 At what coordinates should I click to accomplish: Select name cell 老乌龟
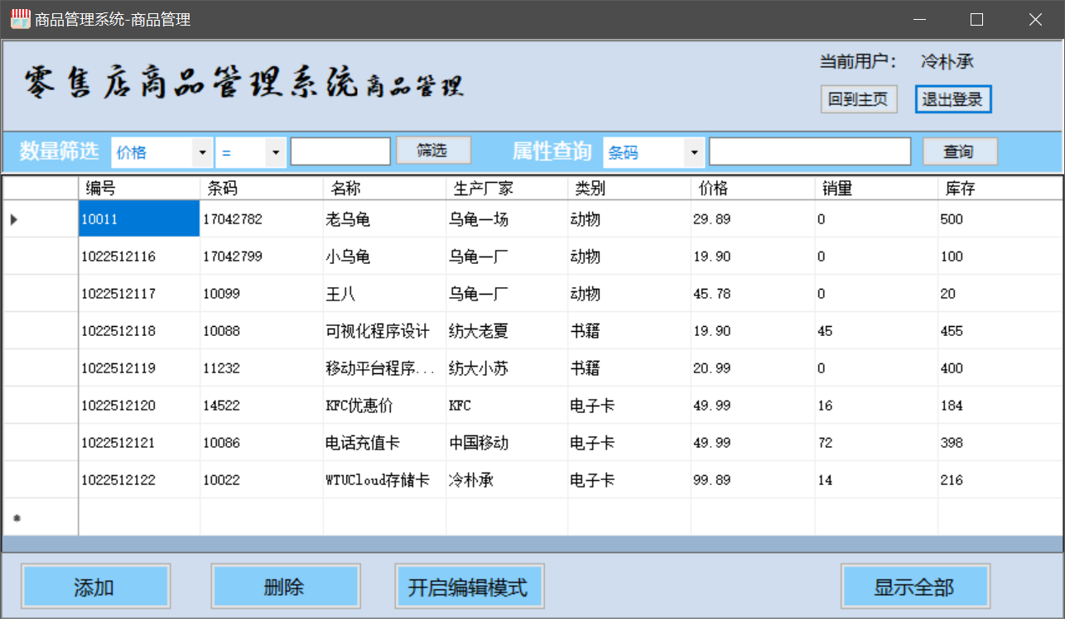point(384,218)
